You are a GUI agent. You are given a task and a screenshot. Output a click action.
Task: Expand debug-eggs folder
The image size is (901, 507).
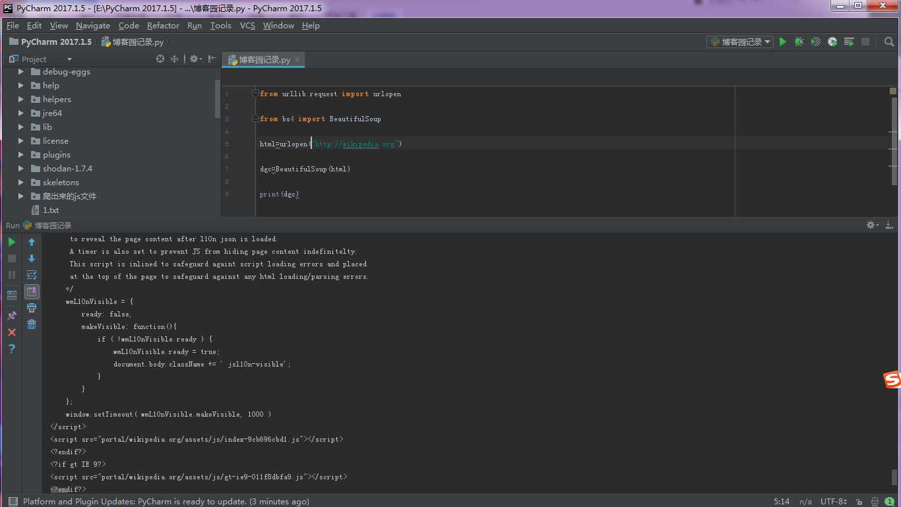coord(21,71)
